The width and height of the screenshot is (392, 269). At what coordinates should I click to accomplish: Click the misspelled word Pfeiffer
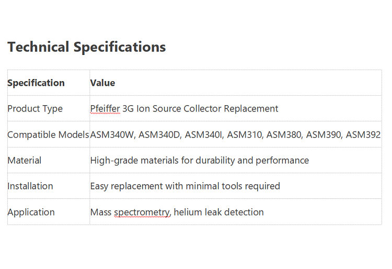pos(105,109)
